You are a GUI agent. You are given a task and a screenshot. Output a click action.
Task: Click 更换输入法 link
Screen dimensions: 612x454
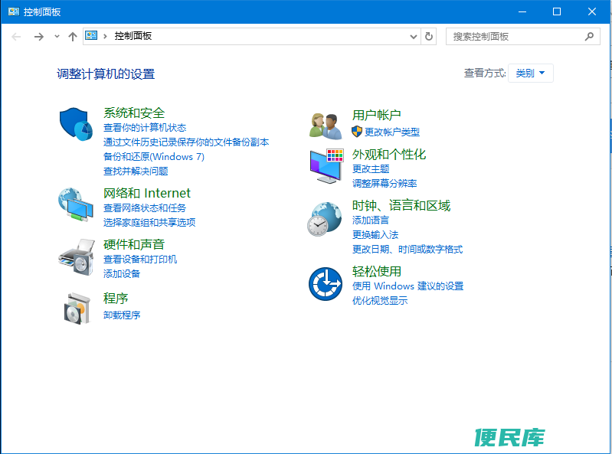tap(375, 234)
